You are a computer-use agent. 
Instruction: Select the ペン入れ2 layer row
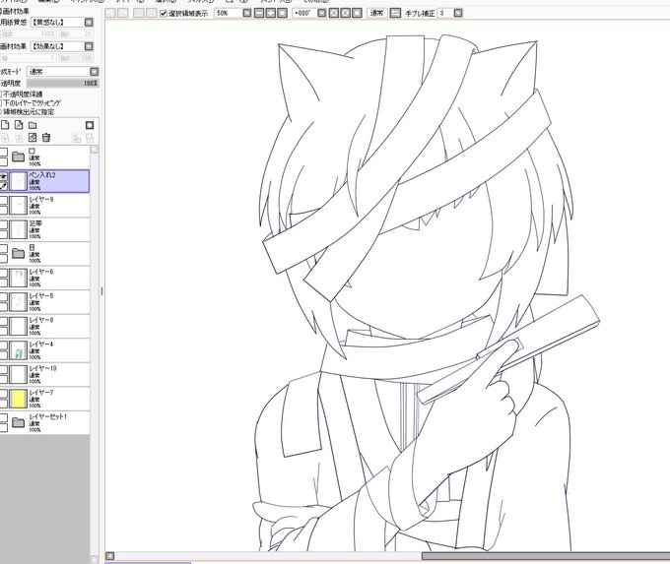pos(45,181)
